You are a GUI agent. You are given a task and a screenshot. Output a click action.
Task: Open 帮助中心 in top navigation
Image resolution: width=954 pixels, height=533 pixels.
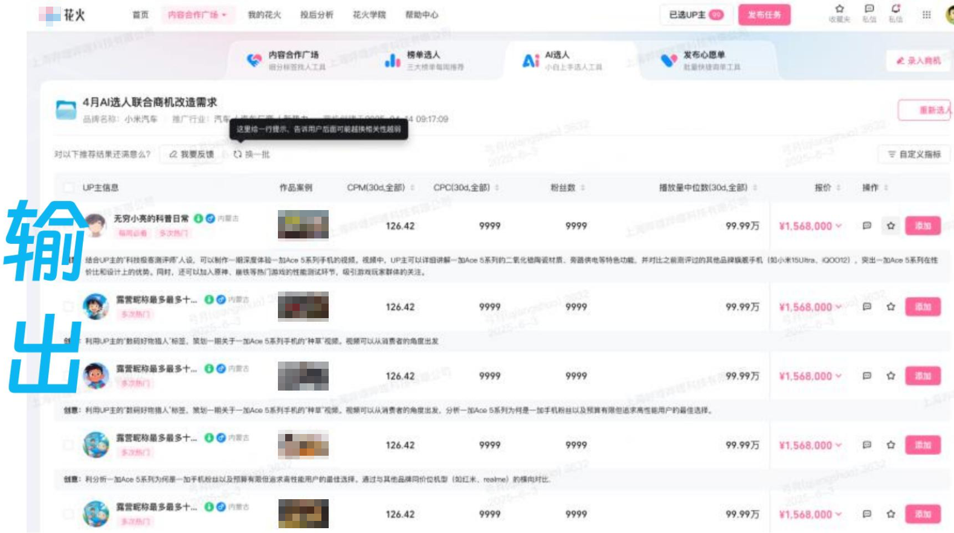422,14
